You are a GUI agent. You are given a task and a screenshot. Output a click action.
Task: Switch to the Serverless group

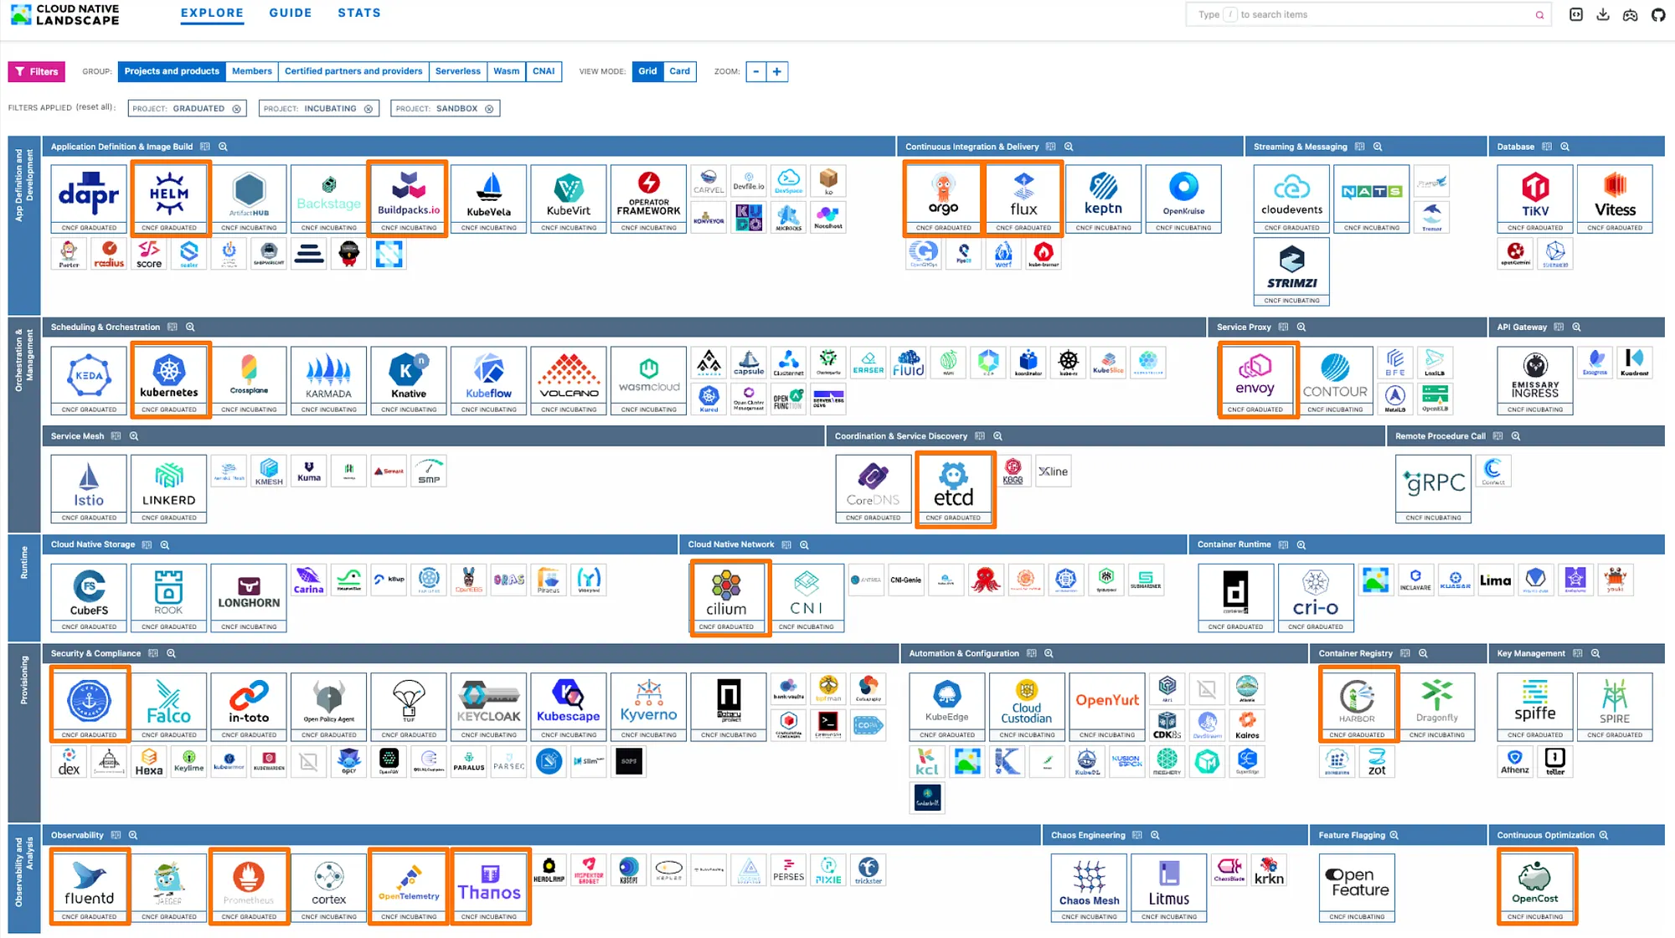(x=458, y=71)
